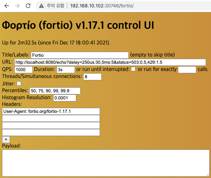Click the Histogram Resolution field
This screenshot has width=211, height=178.
(65, 98)
